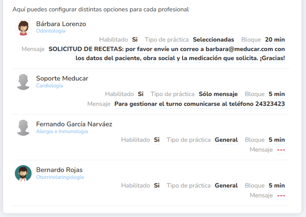Image resolution: width=306 pixels, height=217 pixels.
Task: Click Bernardo Rojas's bearded avatar picture
Action: tap(23, 173)
